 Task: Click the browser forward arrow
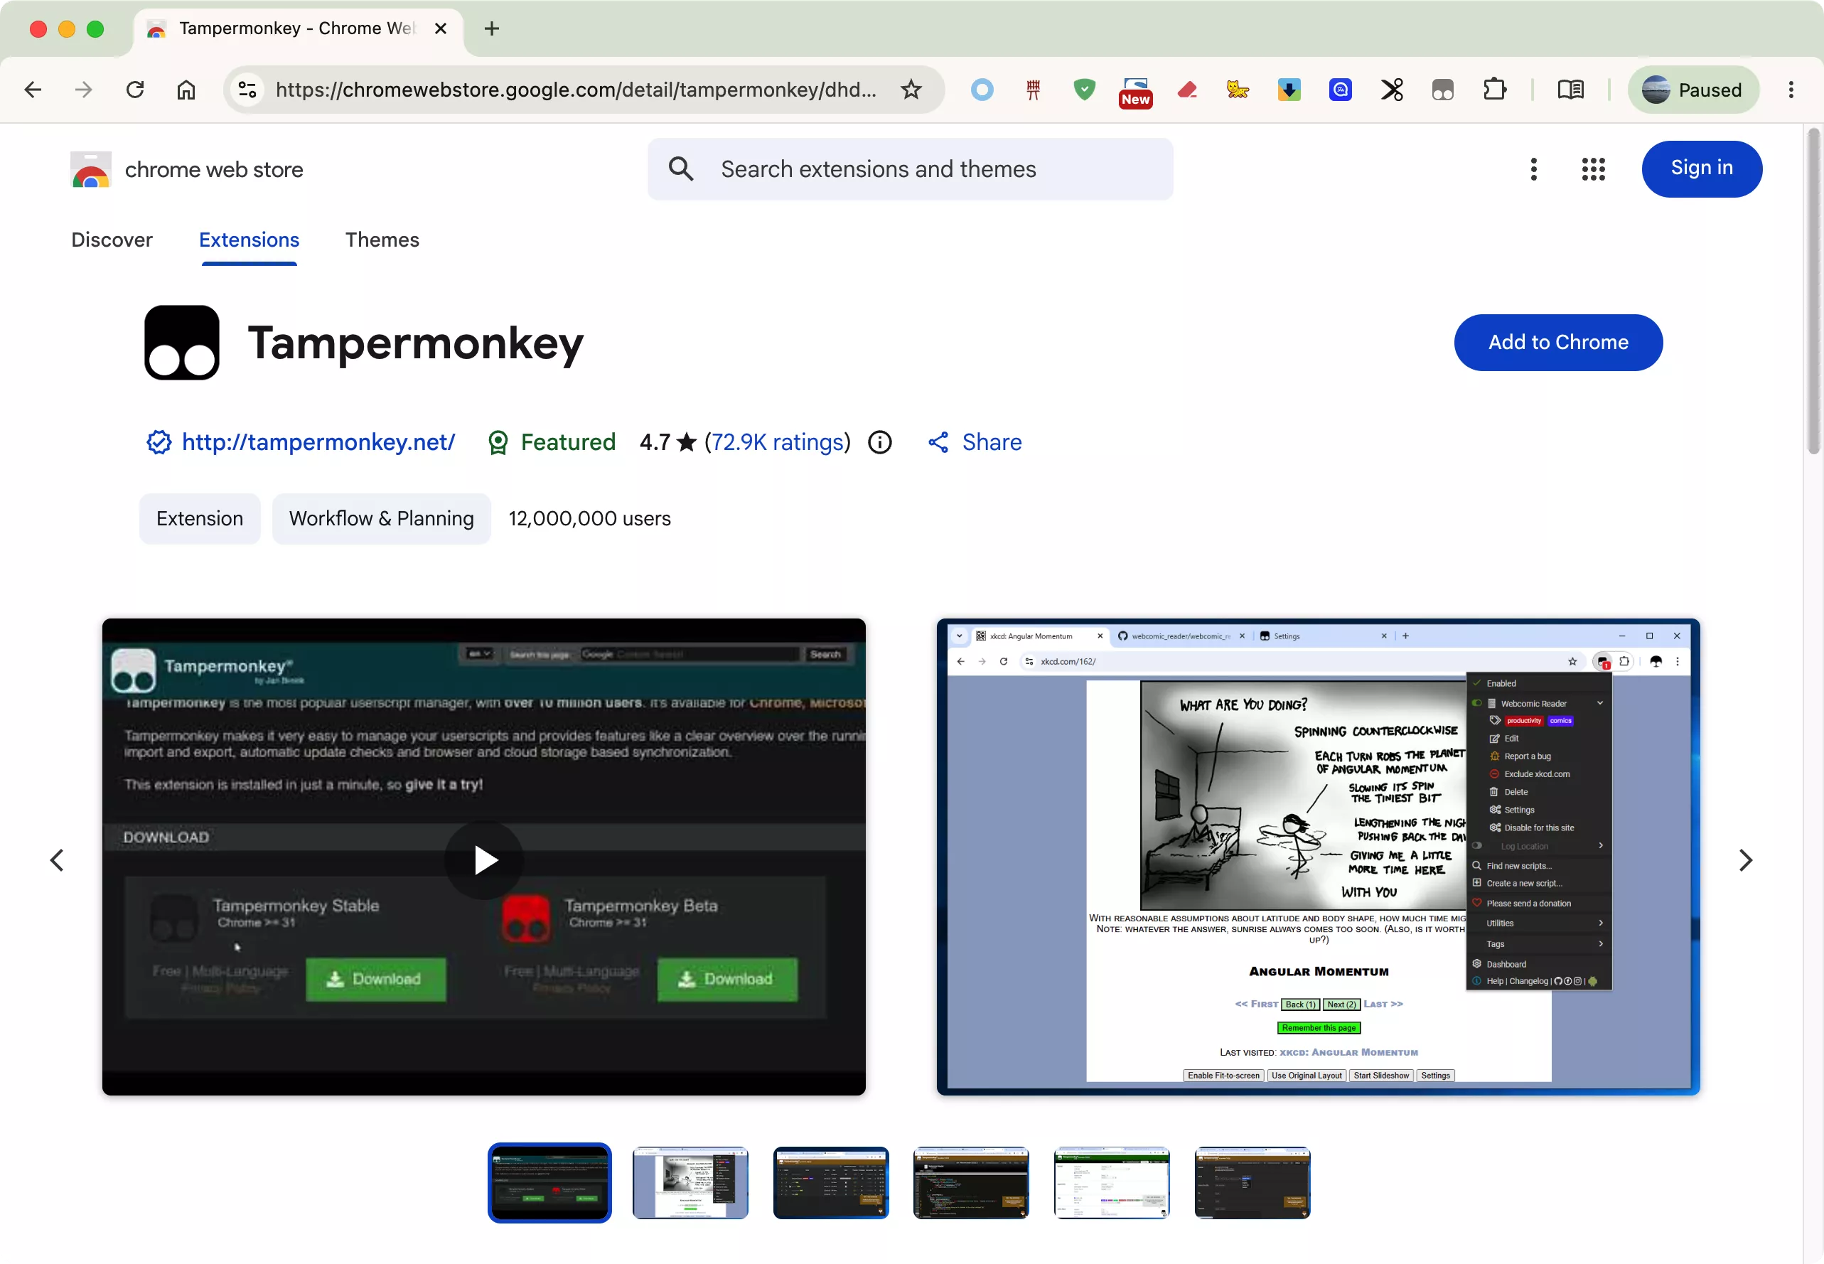pos(84,90)
